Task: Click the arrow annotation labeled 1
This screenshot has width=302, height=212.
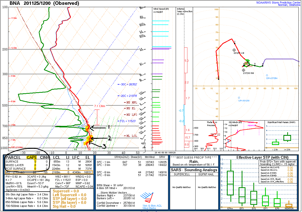Action: (100, 127)
